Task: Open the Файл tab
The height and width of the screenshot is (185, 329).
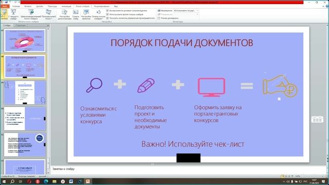Action: coord(5,6)
